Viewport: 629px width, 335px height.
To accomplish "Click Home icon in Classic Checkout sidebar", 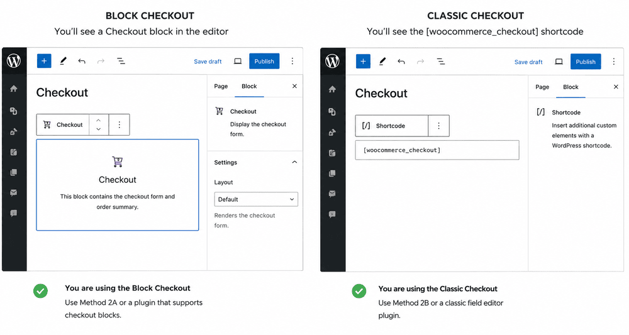I will 332,89.
